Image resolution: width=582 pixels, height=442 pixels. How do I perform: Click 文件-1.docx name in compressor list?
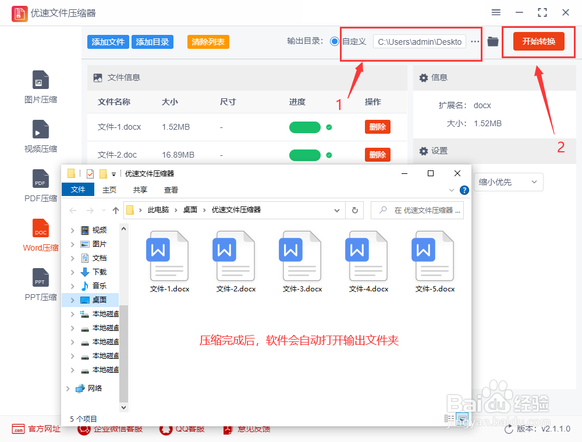[119, 127]
